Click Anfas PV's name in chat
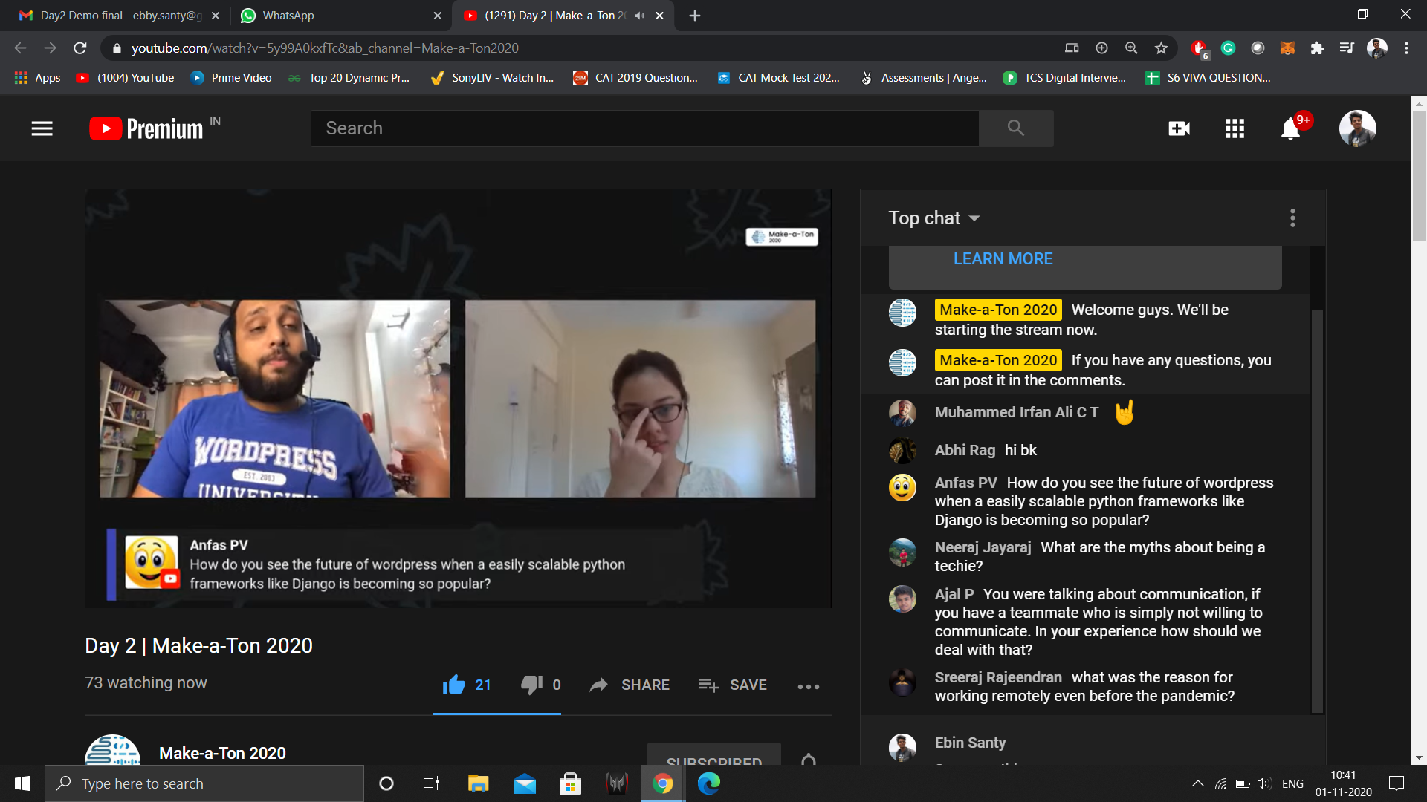Image resolution: width=1427 pixels, height=802 pixels. tap(965, 483)
